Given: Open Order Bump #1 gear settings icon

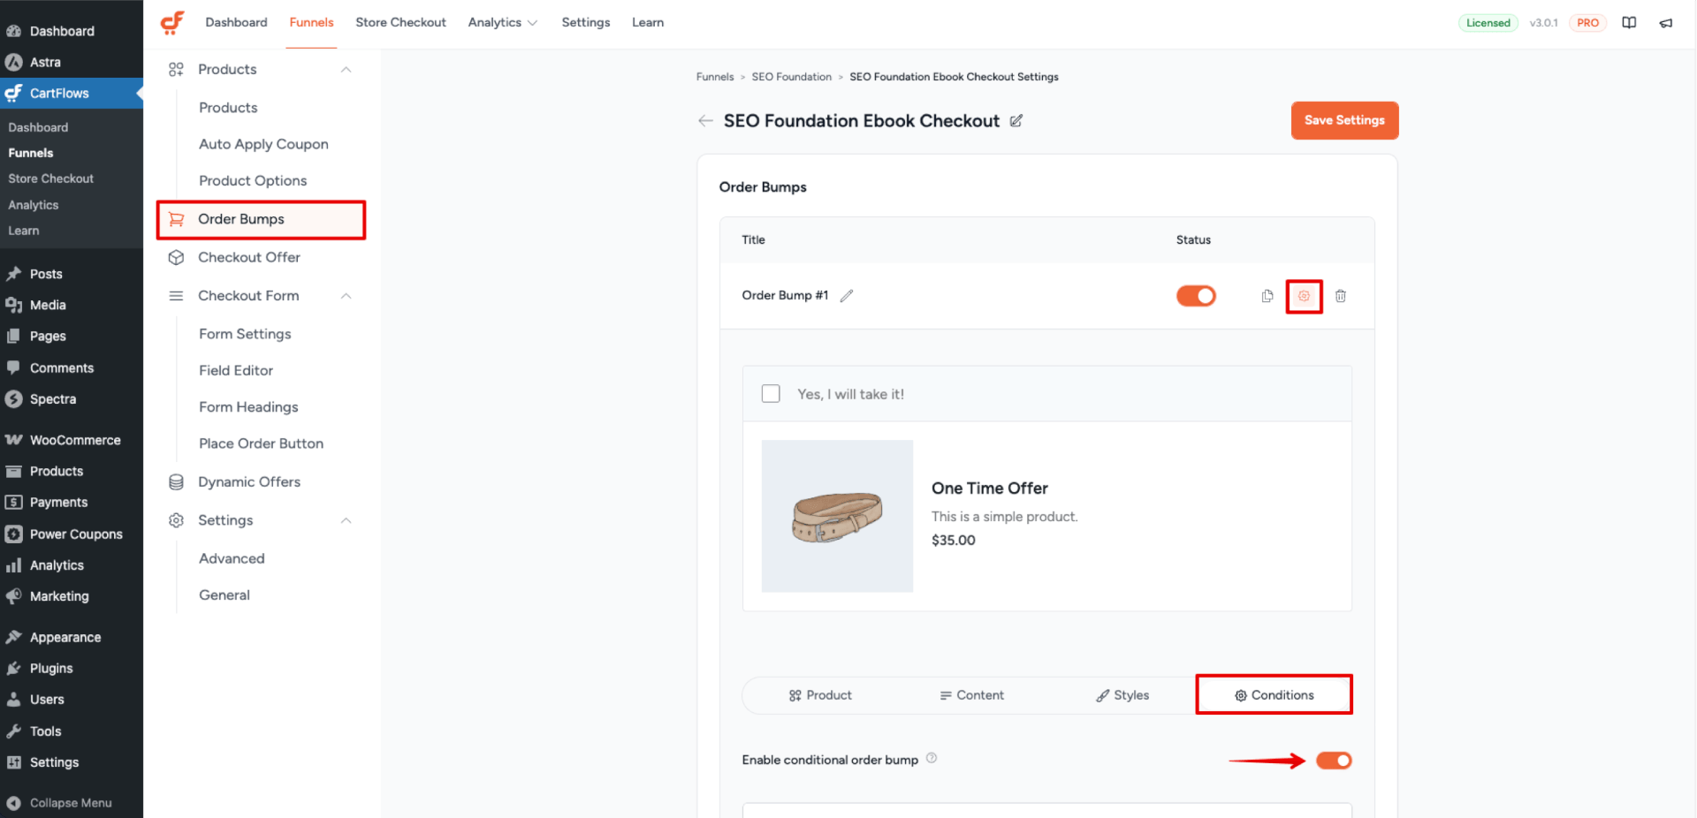Looking at the screenshot, I should click(1304, 296).
